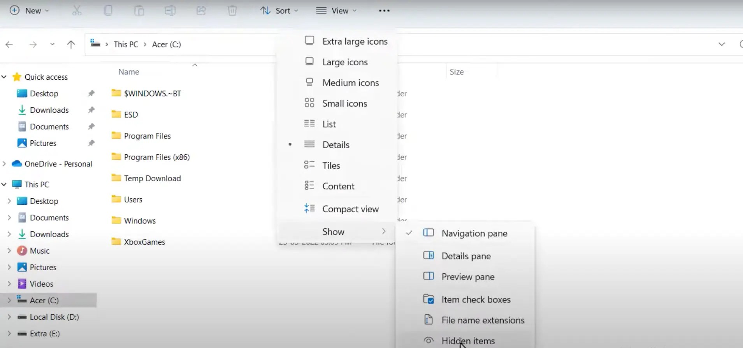Open the $WINDOWS.~BT folder
This screenshot has height=348, width=743.
[x=146, y=93]
